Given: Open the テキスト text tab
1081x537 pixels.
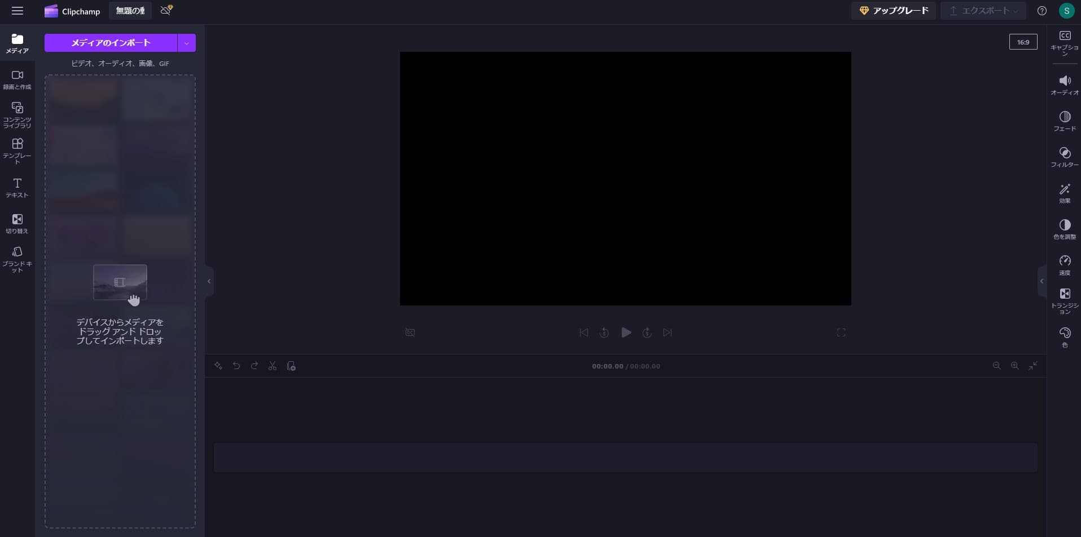Looking at the screenshot, I should 17,188.
